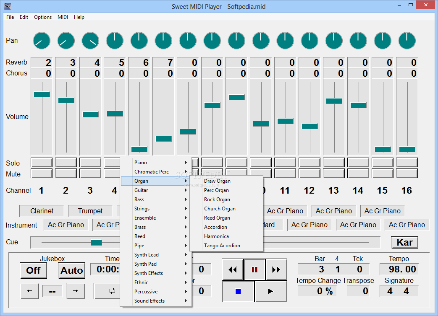Click the Pan knob for channel 10
Image resolution: width=438 pixels, height=316 pixels.
tap(261, 41)
